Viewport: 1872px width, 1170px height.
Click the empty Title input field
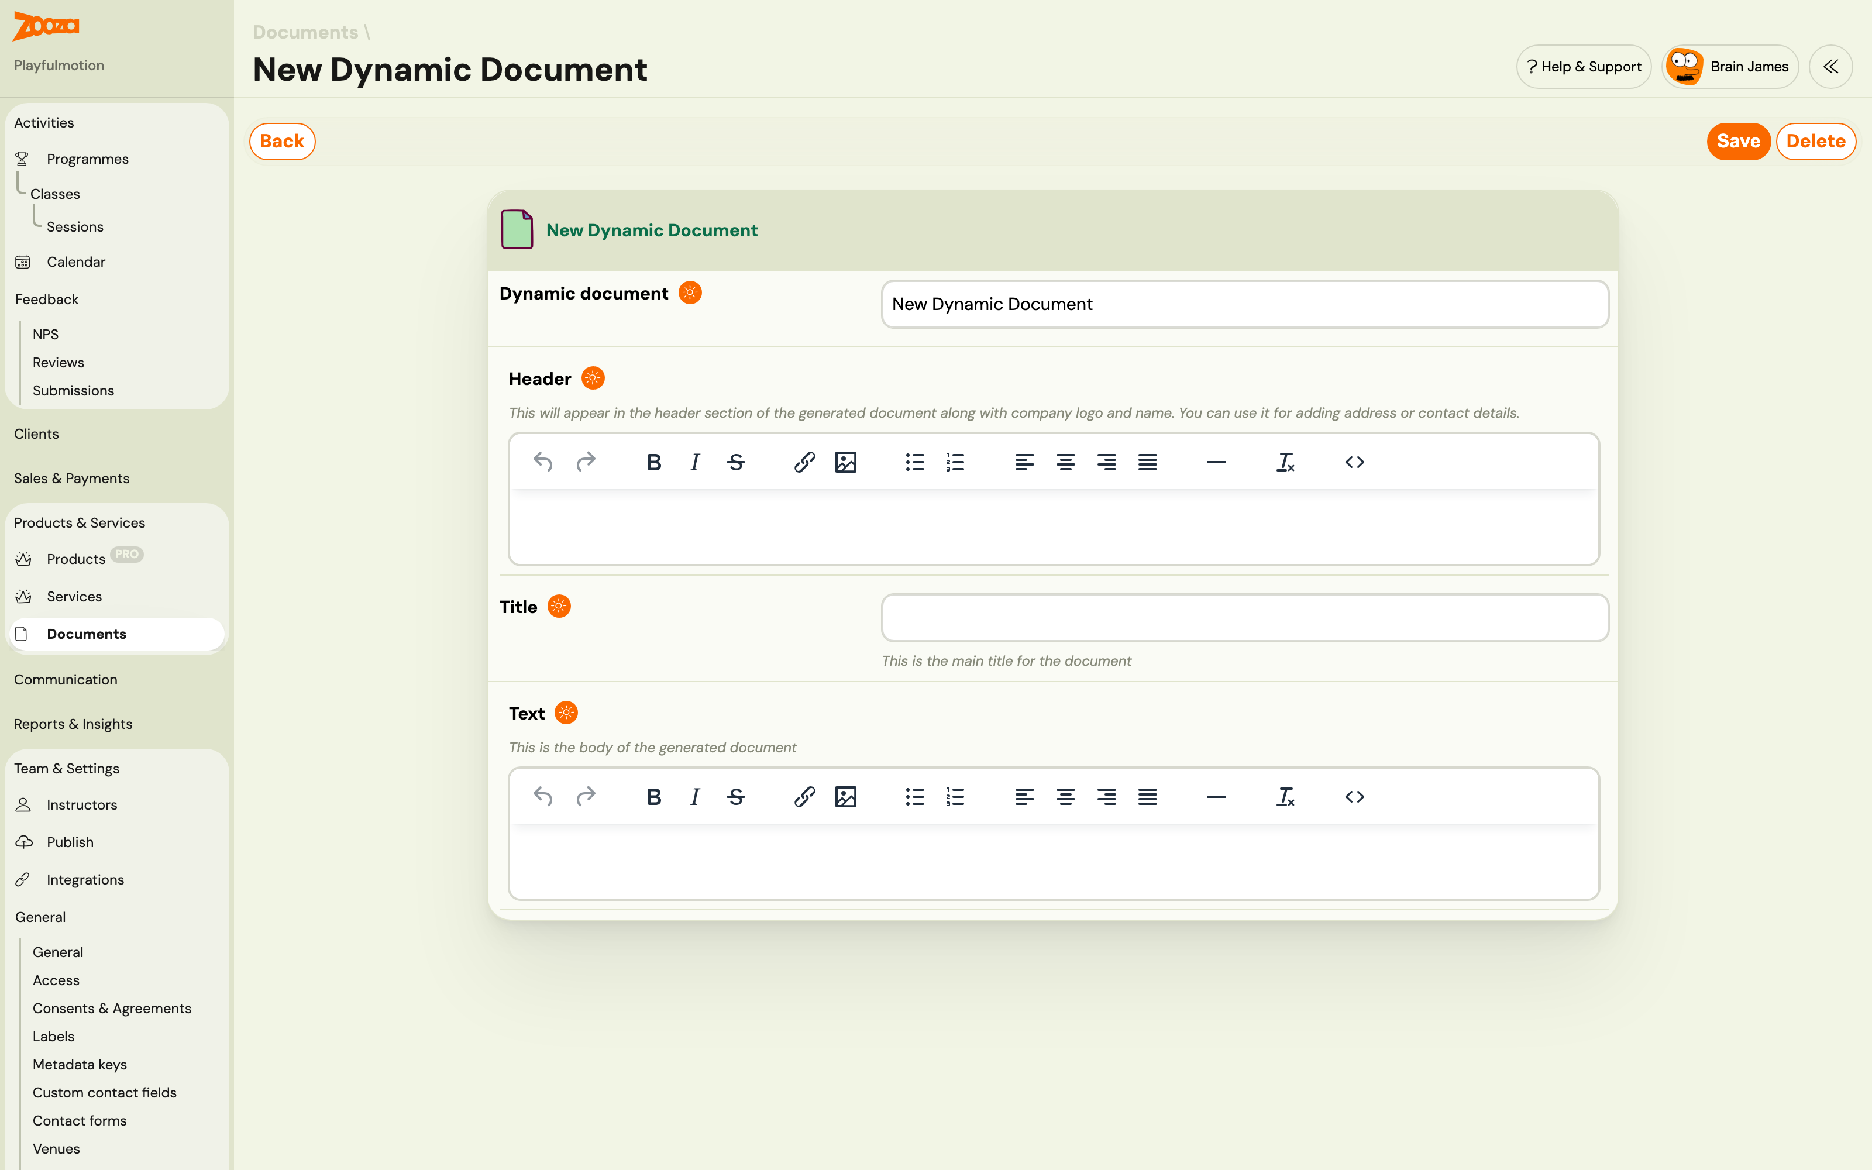[1245, 618]
